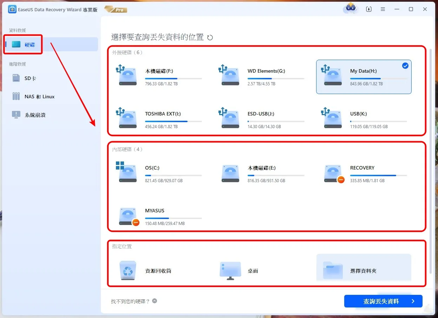Viewport: 438px width, 318px height.
Task: Click the text 119.05 GB/119.05 GB
Action: tap(369, 127)
